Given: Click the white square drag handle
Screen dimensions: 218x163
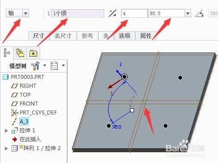Looking at the screenshot, I should coord(132,110).
